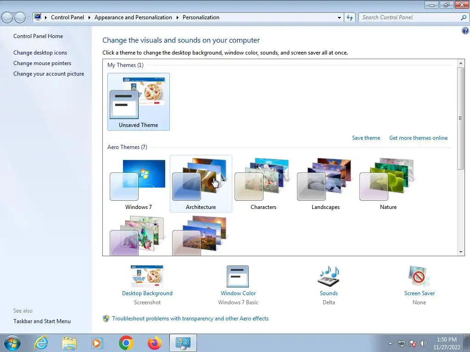
Task: Click the Window Color text label
Action: pyautogui.click(x=238, y=293)
